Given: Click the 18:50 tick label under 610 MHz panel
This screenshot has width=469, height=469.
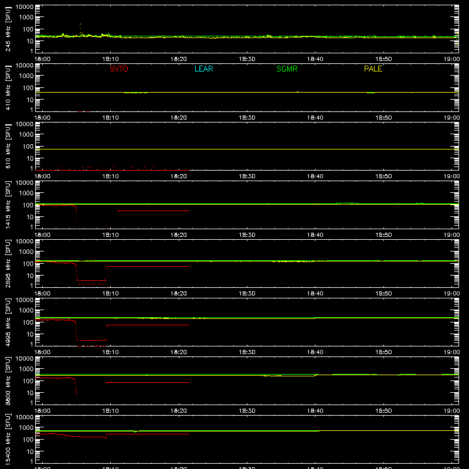Looking at the screenshot, I should pos(383,176).
